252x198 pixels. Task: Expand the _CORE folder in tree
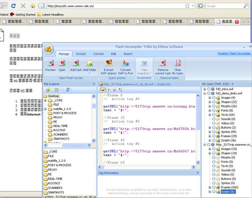pyautogui.click(x=45, y=101)
